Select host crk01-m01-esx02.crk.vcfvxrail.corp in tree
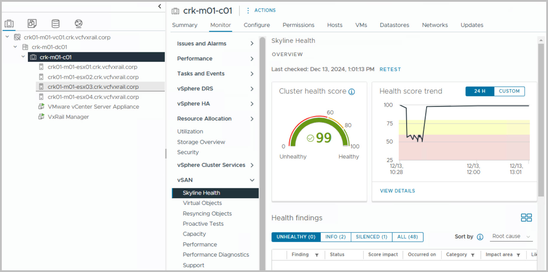 [93, 77]
